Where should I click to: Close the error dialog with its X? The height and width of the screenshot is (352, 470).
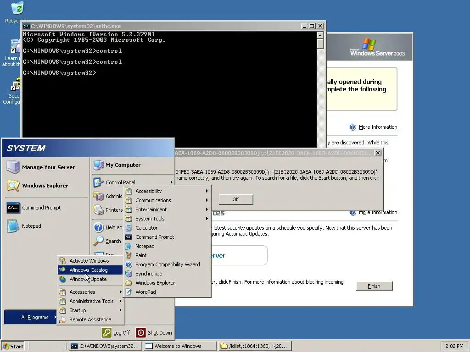pyautogui.click(x=378, y=153)
